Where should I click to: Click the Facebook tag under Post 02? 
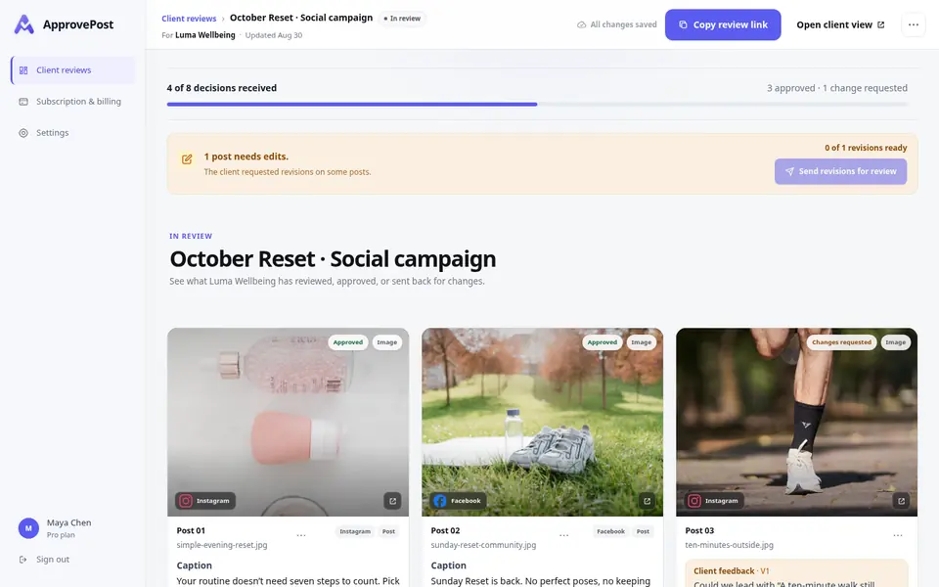click(610, 531)
